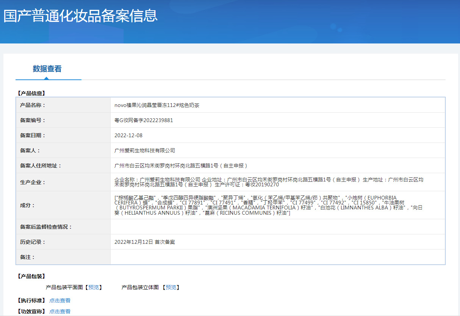Screen dimensions: 460x316
Task: Click the 备案人 company name value
Action: point(145,150)
